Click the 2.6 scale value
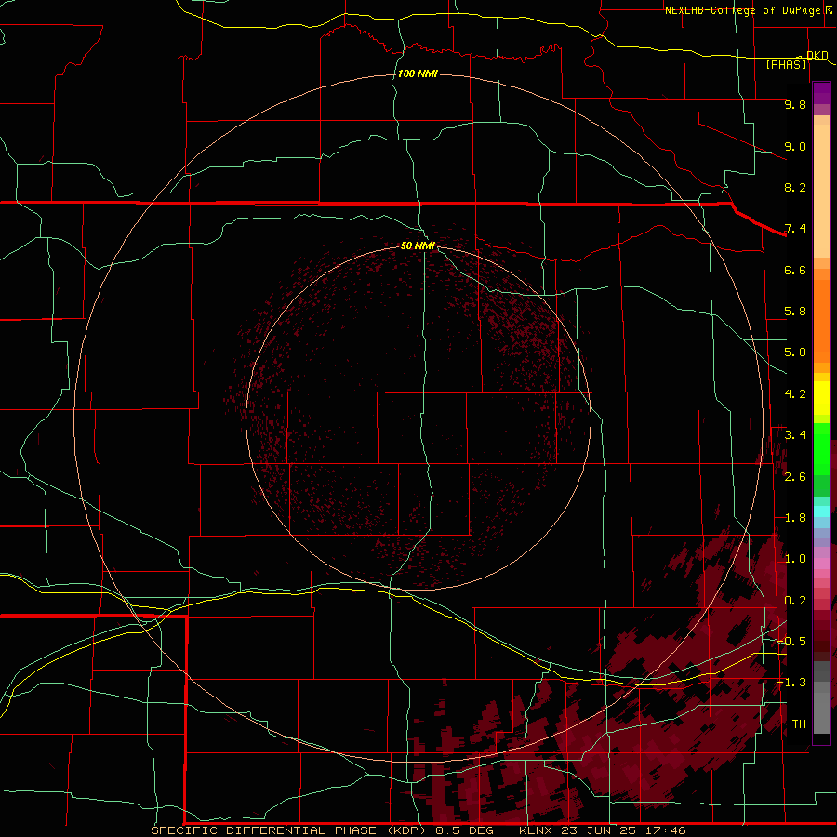The height and width of the screenshot is (837, 837). point(795,477)
